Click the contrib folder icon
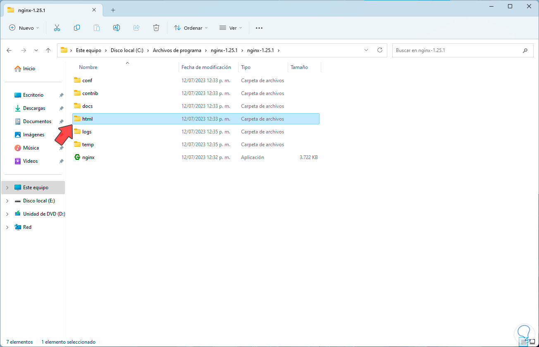539x347 pixels. pos(77,93)
